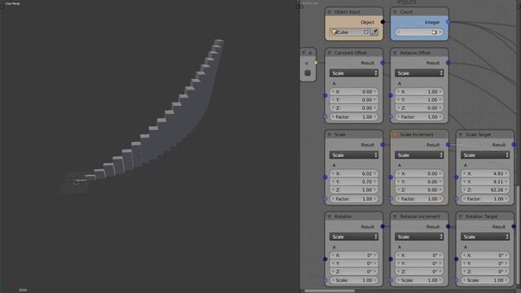This screenshot has height=293, width=521.
Task: Click the User Persp label in viewport
Action: 12,3
